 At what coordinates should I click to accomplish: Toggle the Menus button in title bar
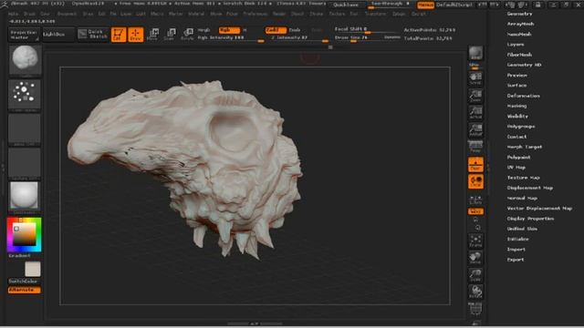click(x=425, y=5)
